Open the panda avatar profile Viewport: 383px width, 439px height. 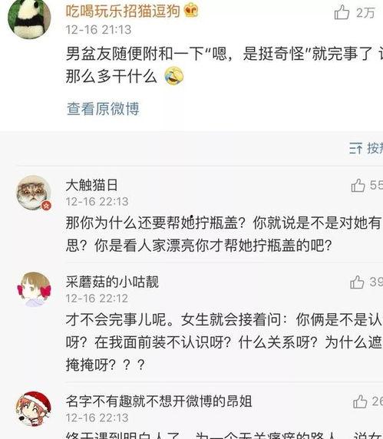pyautogui.click(x=29, y=18)
